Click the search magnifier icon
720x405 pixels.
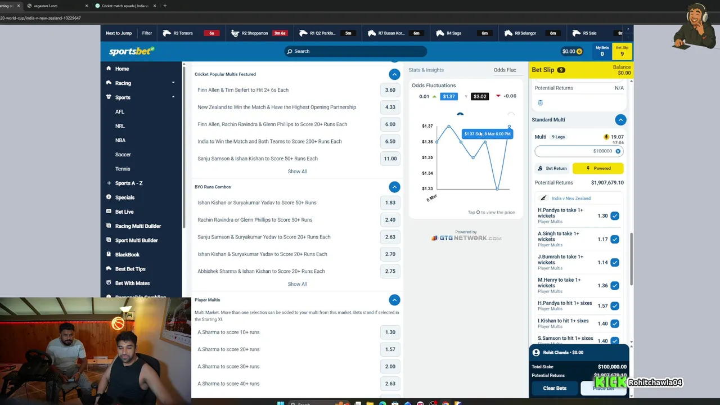point(290,51)
